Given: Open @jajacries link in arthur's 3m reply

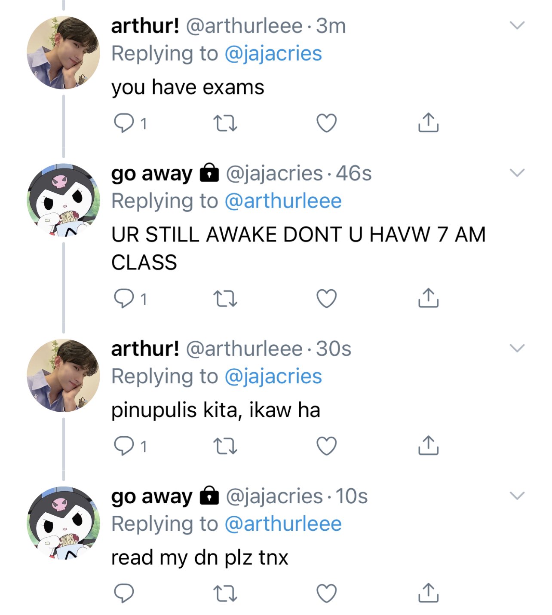Looking at the screenshot, I should coord(273,54).
